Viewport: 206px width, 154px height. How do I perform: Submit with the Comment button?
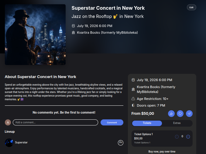pos(112,122)
